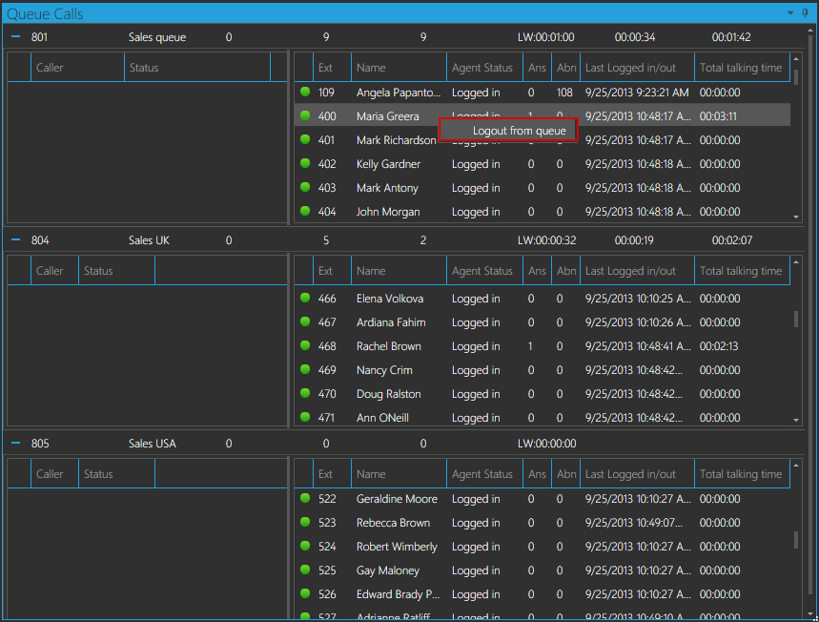
Task: Click status indicator for Edward Brady
Action: [305, 593]
